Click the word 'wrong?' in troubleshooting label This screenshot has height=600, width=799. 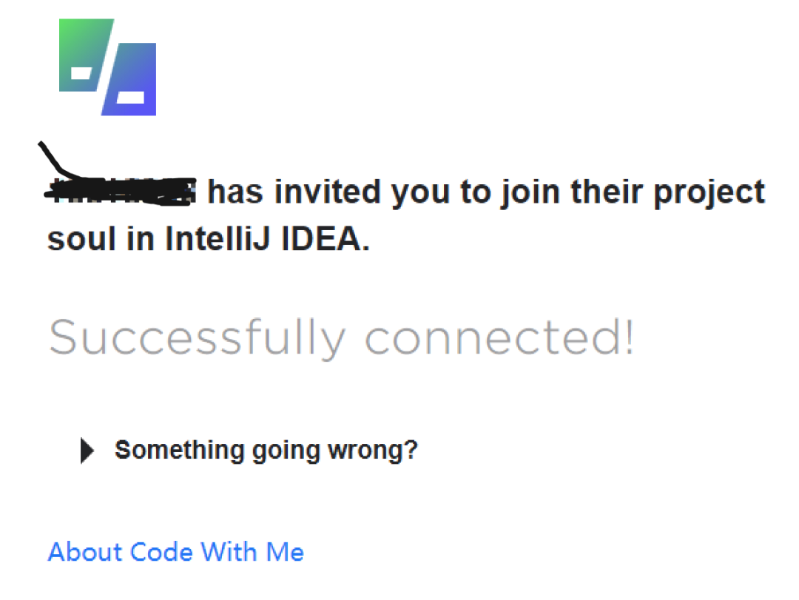373,450
